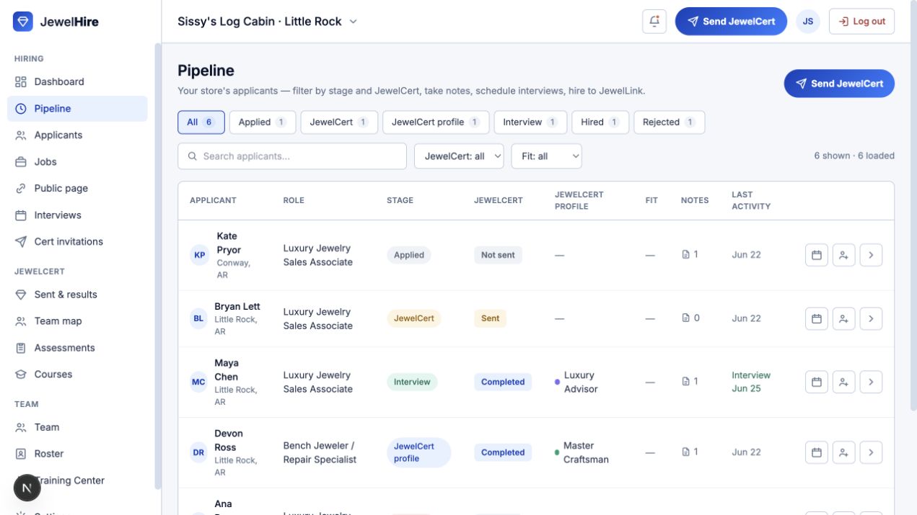The width and height of the screenshot is (917, 515).
Task: Click the JS user avatar
Action: click(808, 22)
